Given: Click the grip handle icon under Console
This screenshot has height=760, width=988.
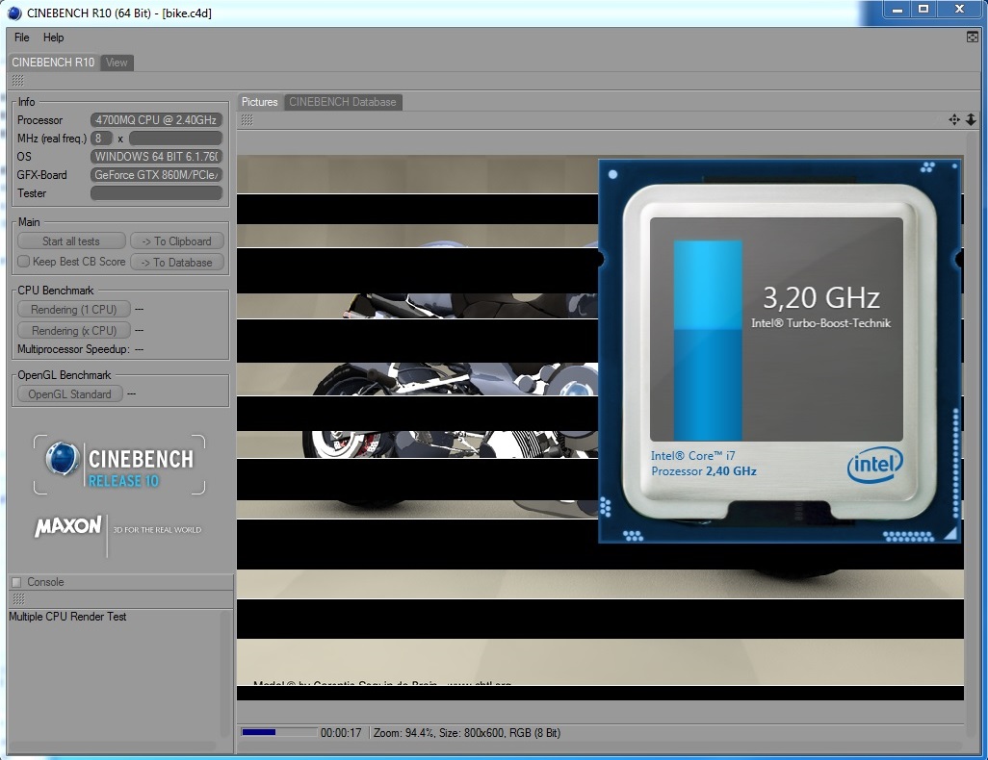Looking at the screenshot, I should (x=18, y=598).
